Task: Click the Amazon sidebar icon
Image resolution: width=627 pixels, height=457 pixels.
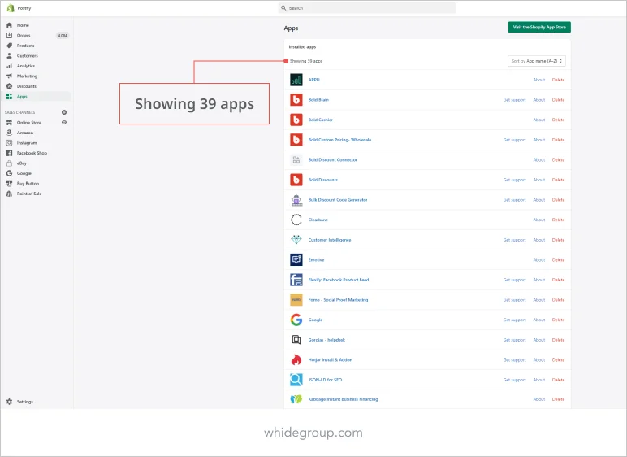Action: coord(9,133)
